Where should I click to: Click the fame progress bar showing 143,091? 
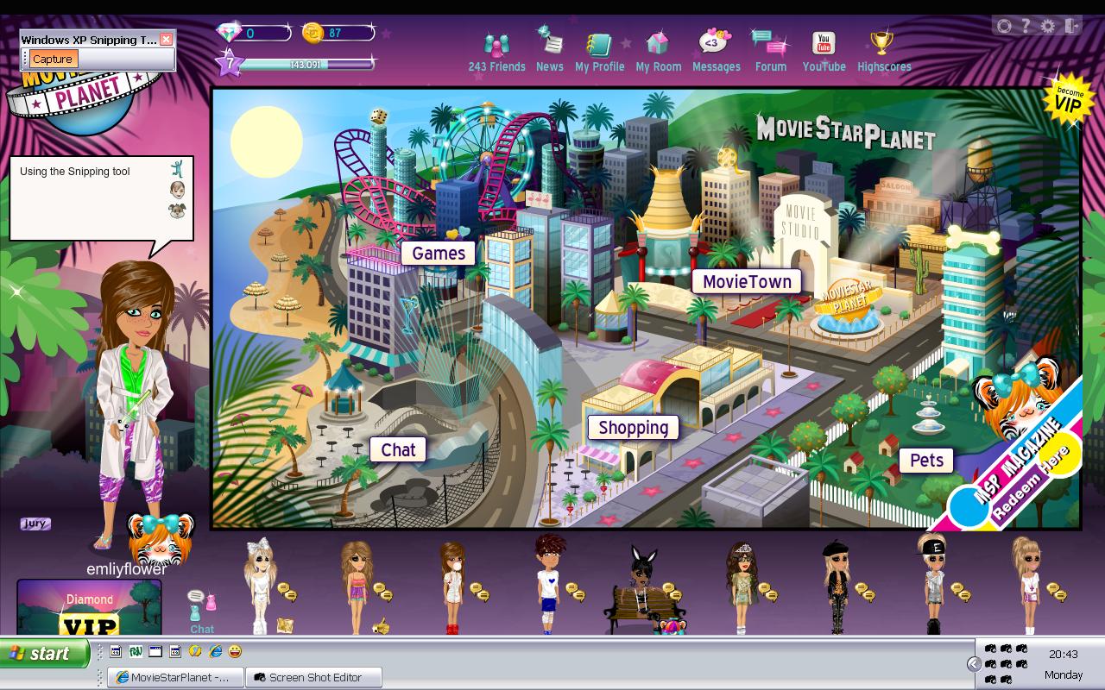pos(304,63)
